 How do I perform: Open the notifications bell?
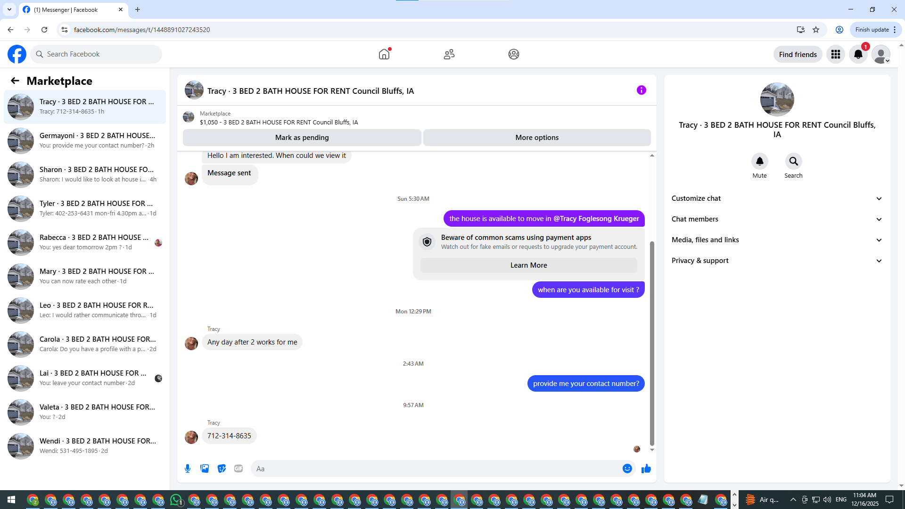point(858,54)
